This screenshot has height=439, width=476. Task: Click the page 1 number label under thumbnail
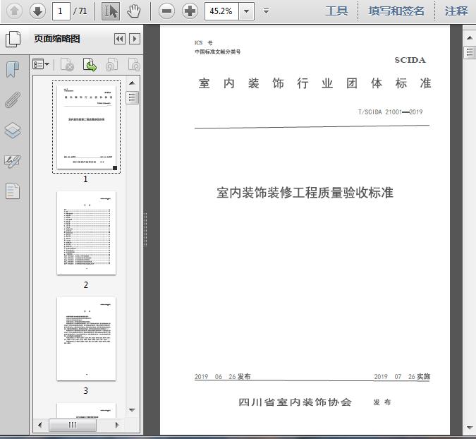click(85, 179)
